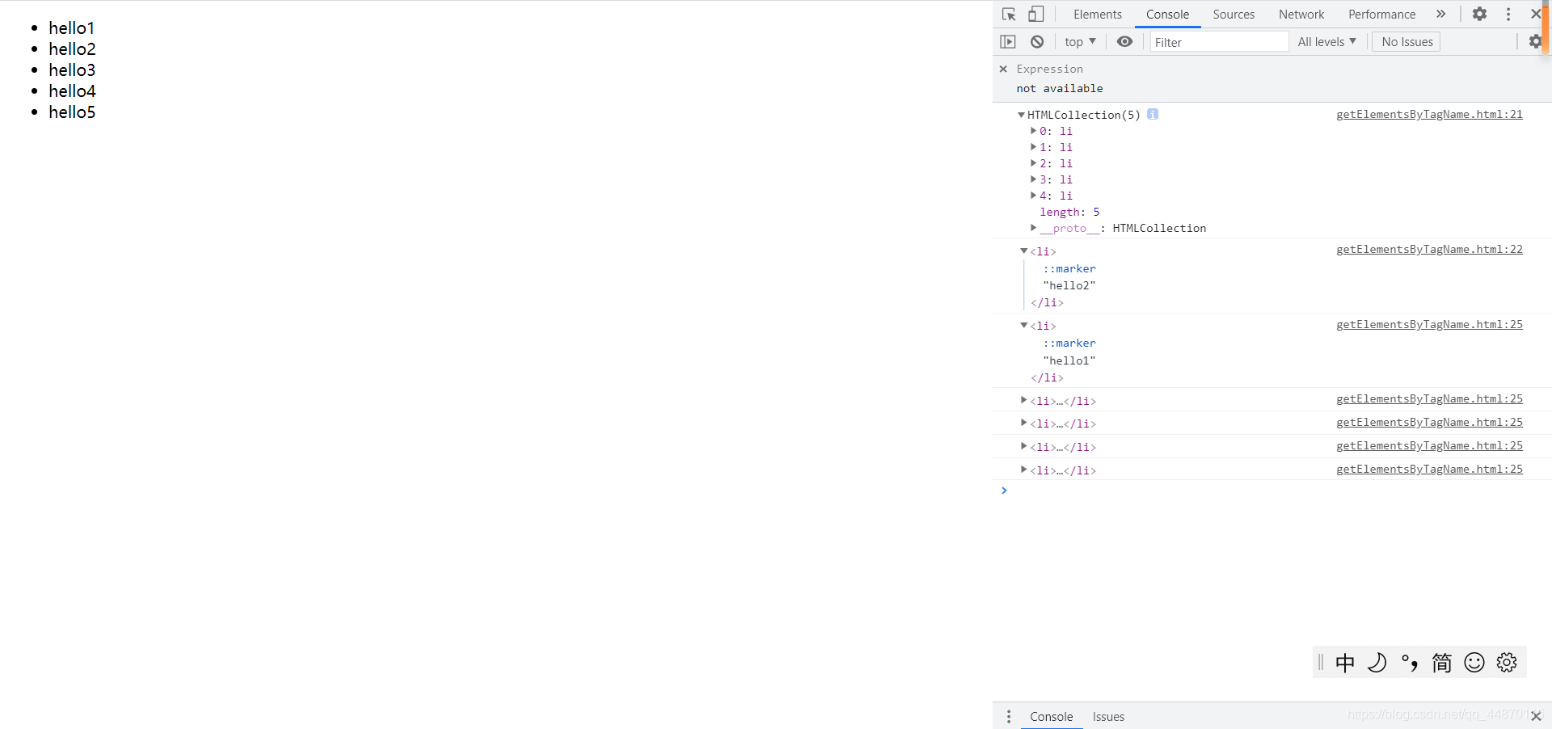Image resolution: width=1552 pixels, height=729 pixels.
Task: Toggle IME simplified Chinese icon
Action: [x=1442, y=663]
